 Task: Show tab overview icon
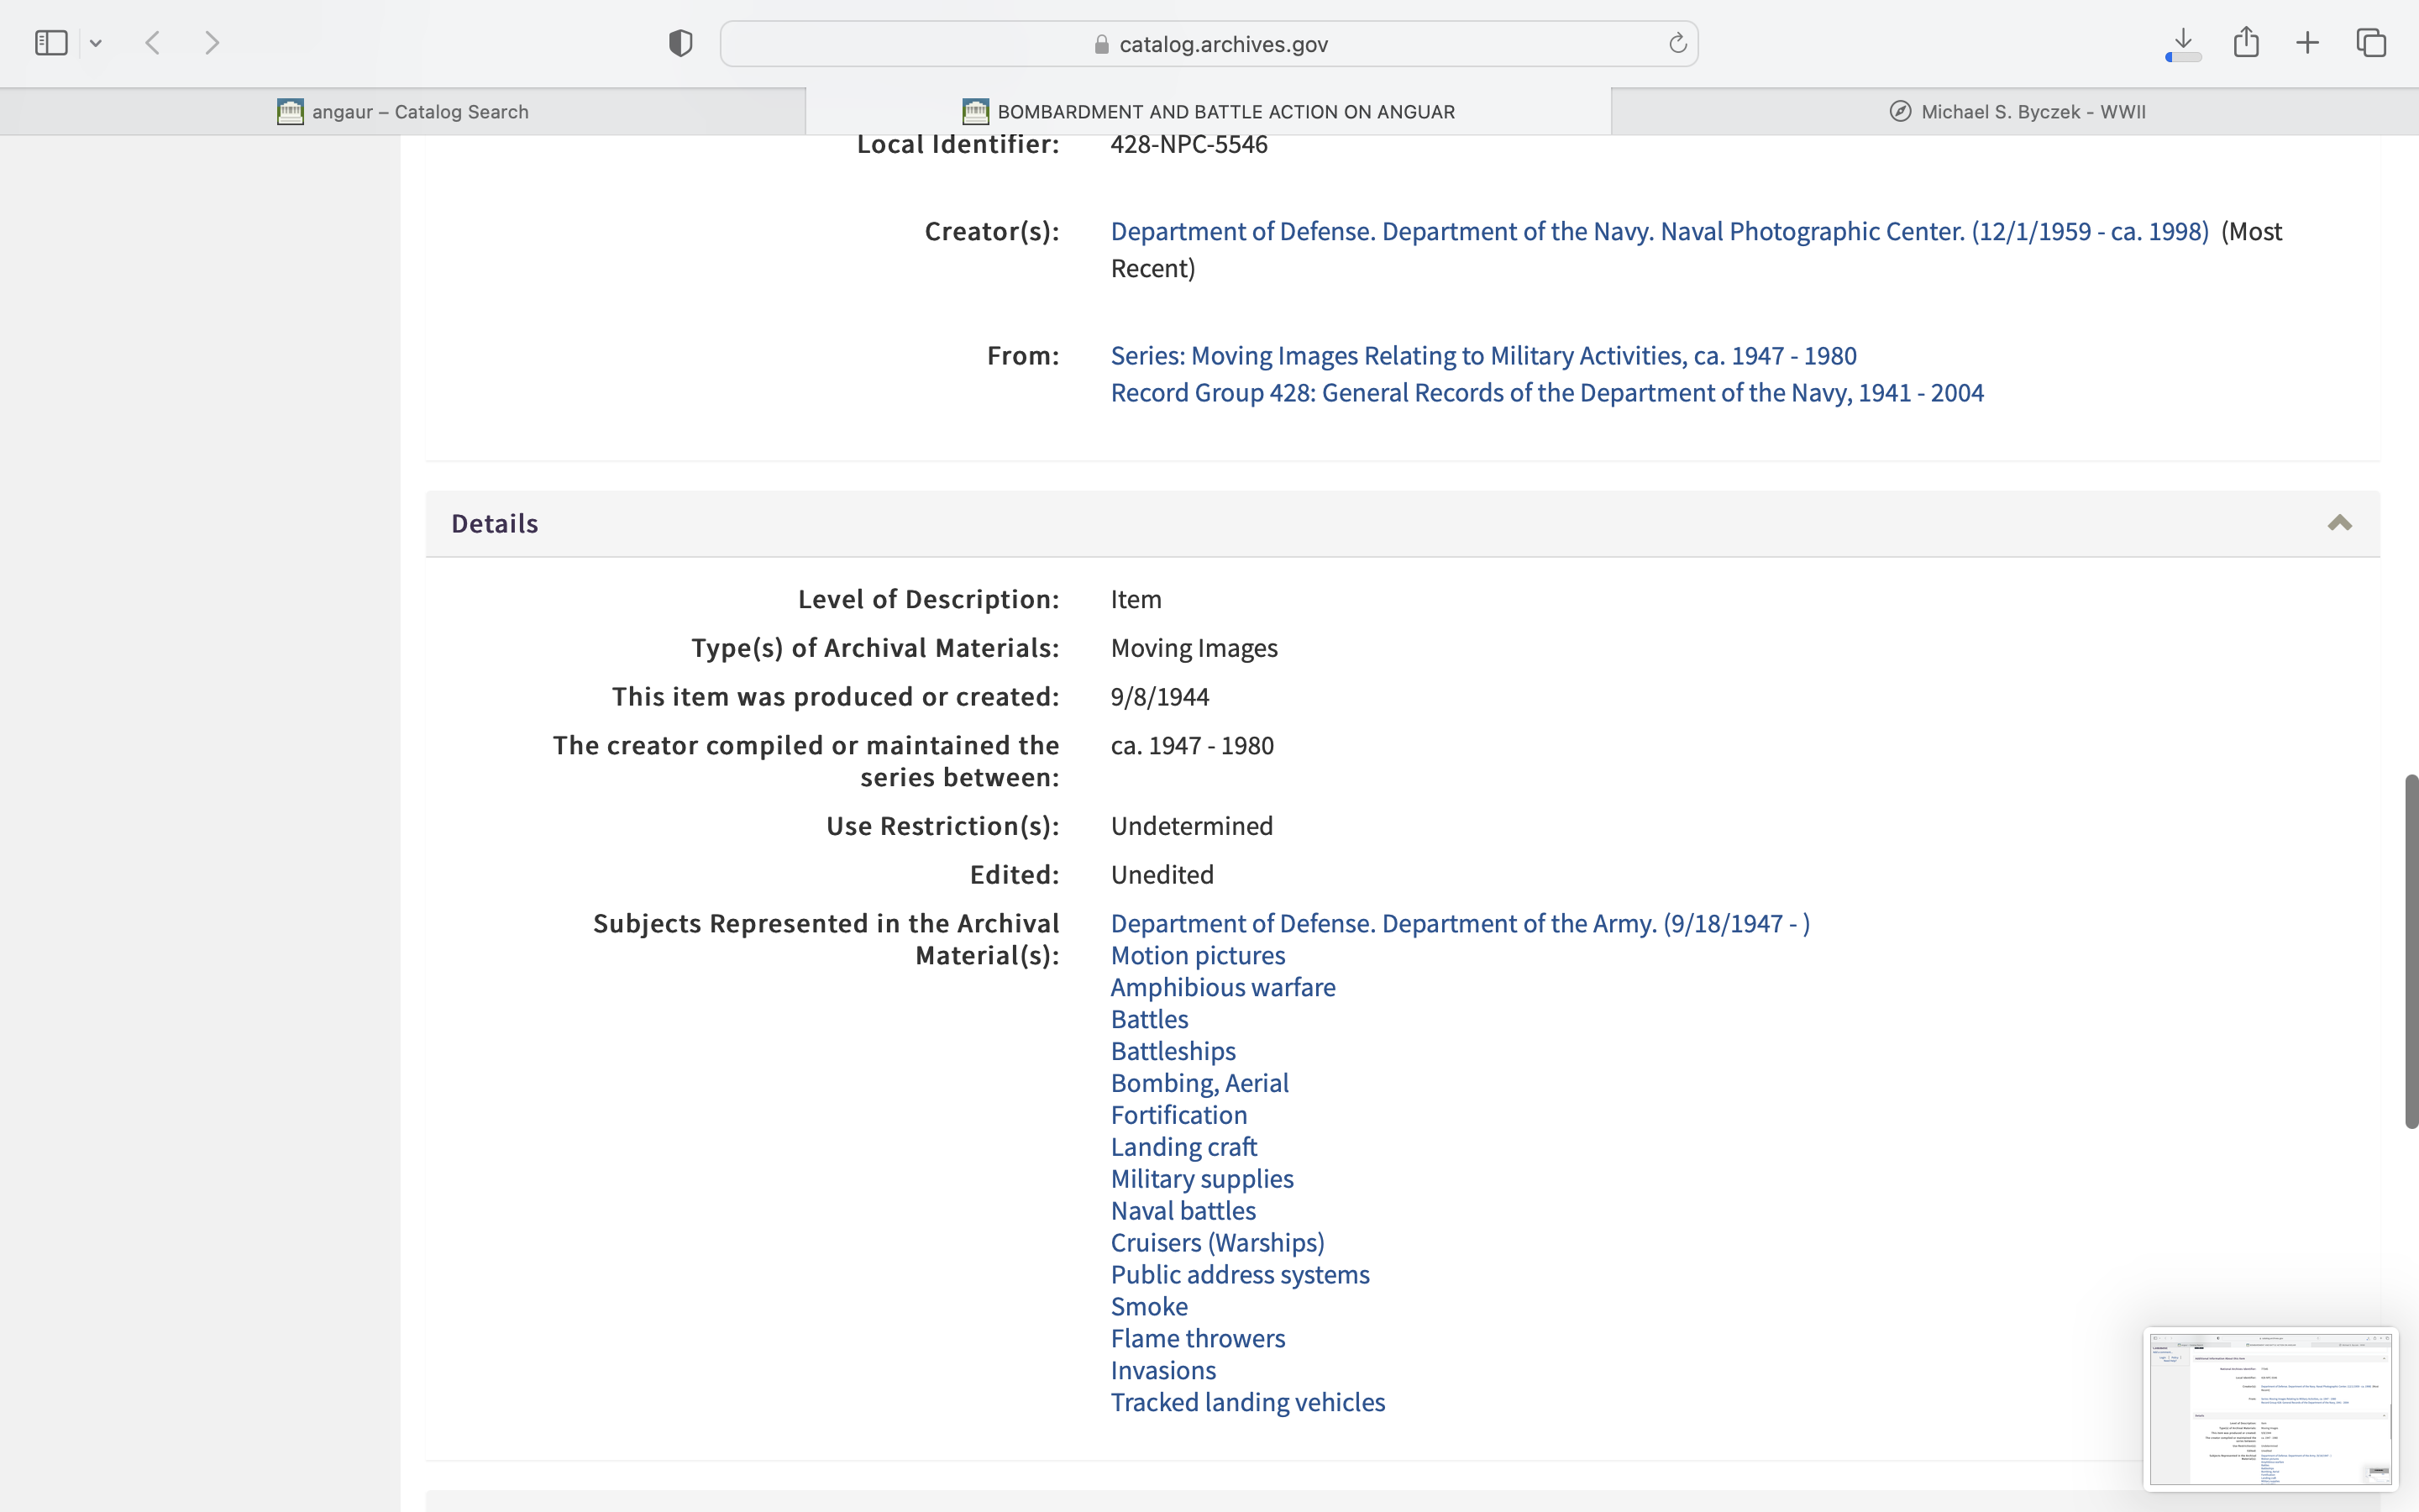[x=2371, y=43]
